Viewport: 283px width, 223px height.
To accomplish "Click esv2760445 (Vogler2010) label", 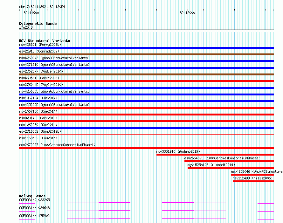I will tap(41, 85).
